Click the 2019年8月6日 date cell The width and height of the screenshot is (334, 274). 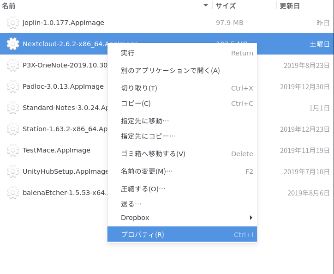coord(309,193)
